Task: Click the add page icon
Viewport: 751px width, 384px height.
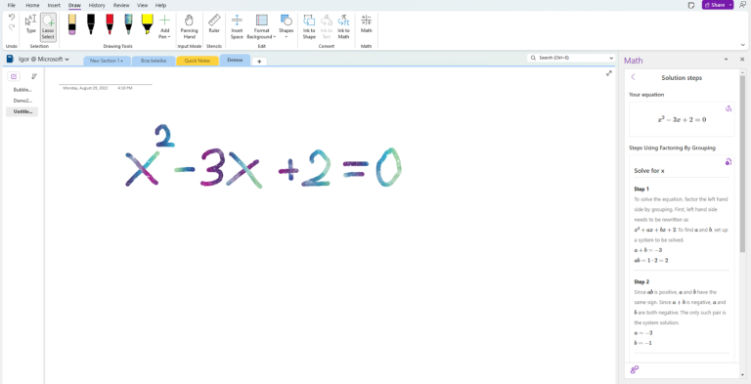Action: tap(14, 76)
